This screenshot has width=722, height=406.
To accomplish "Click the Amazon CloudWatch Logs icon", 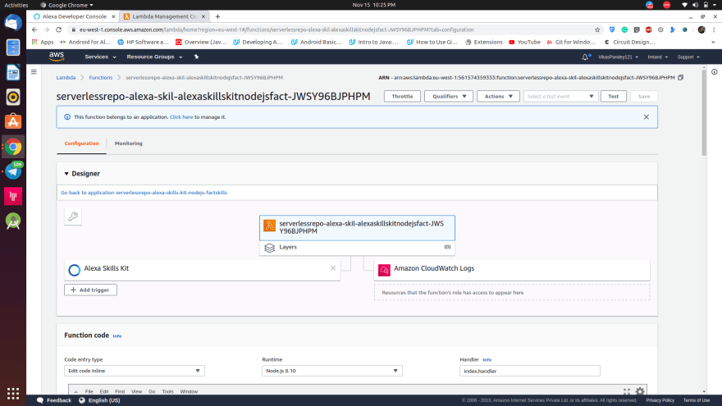I will coord(384,270).
